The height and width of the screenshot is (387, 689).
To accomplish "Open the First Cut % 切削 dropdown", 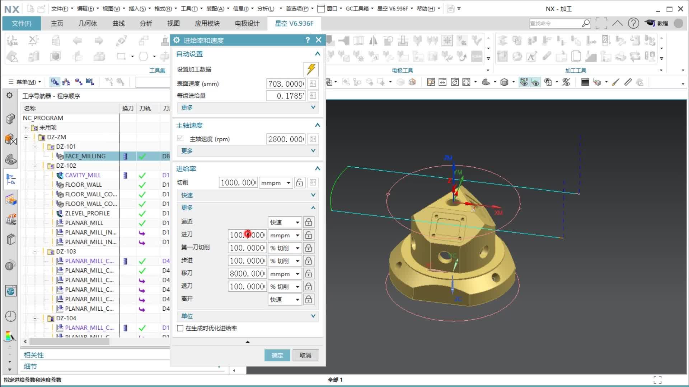I will 285,248.
